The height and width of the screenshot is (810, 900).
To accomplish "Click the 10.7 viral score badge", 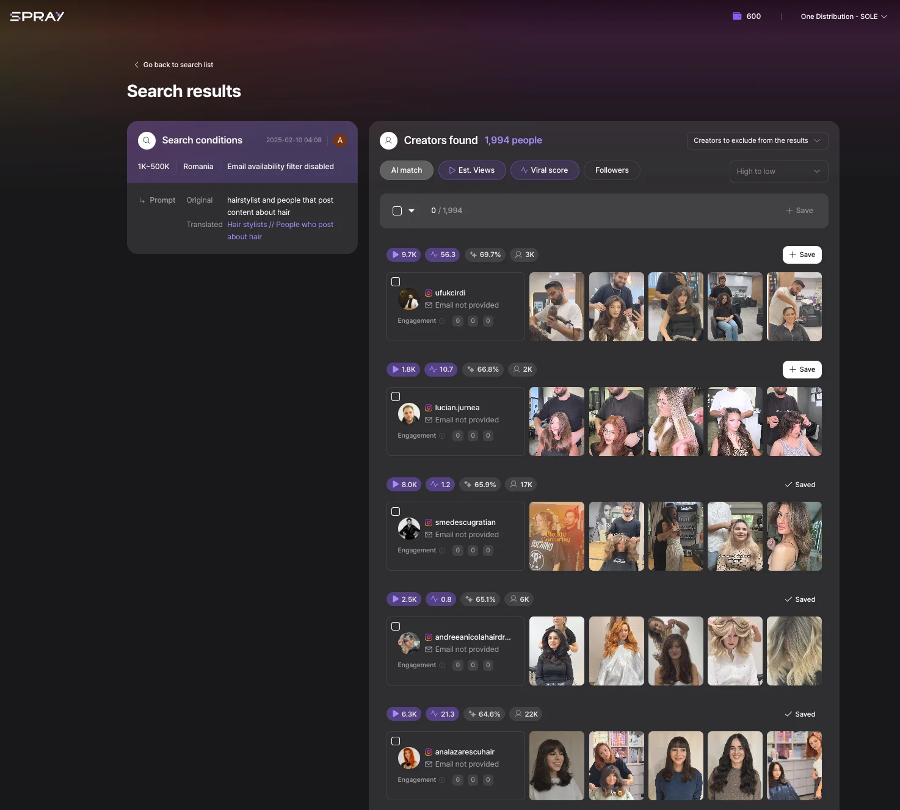I will pyautogui.click(x=441, y=369).
